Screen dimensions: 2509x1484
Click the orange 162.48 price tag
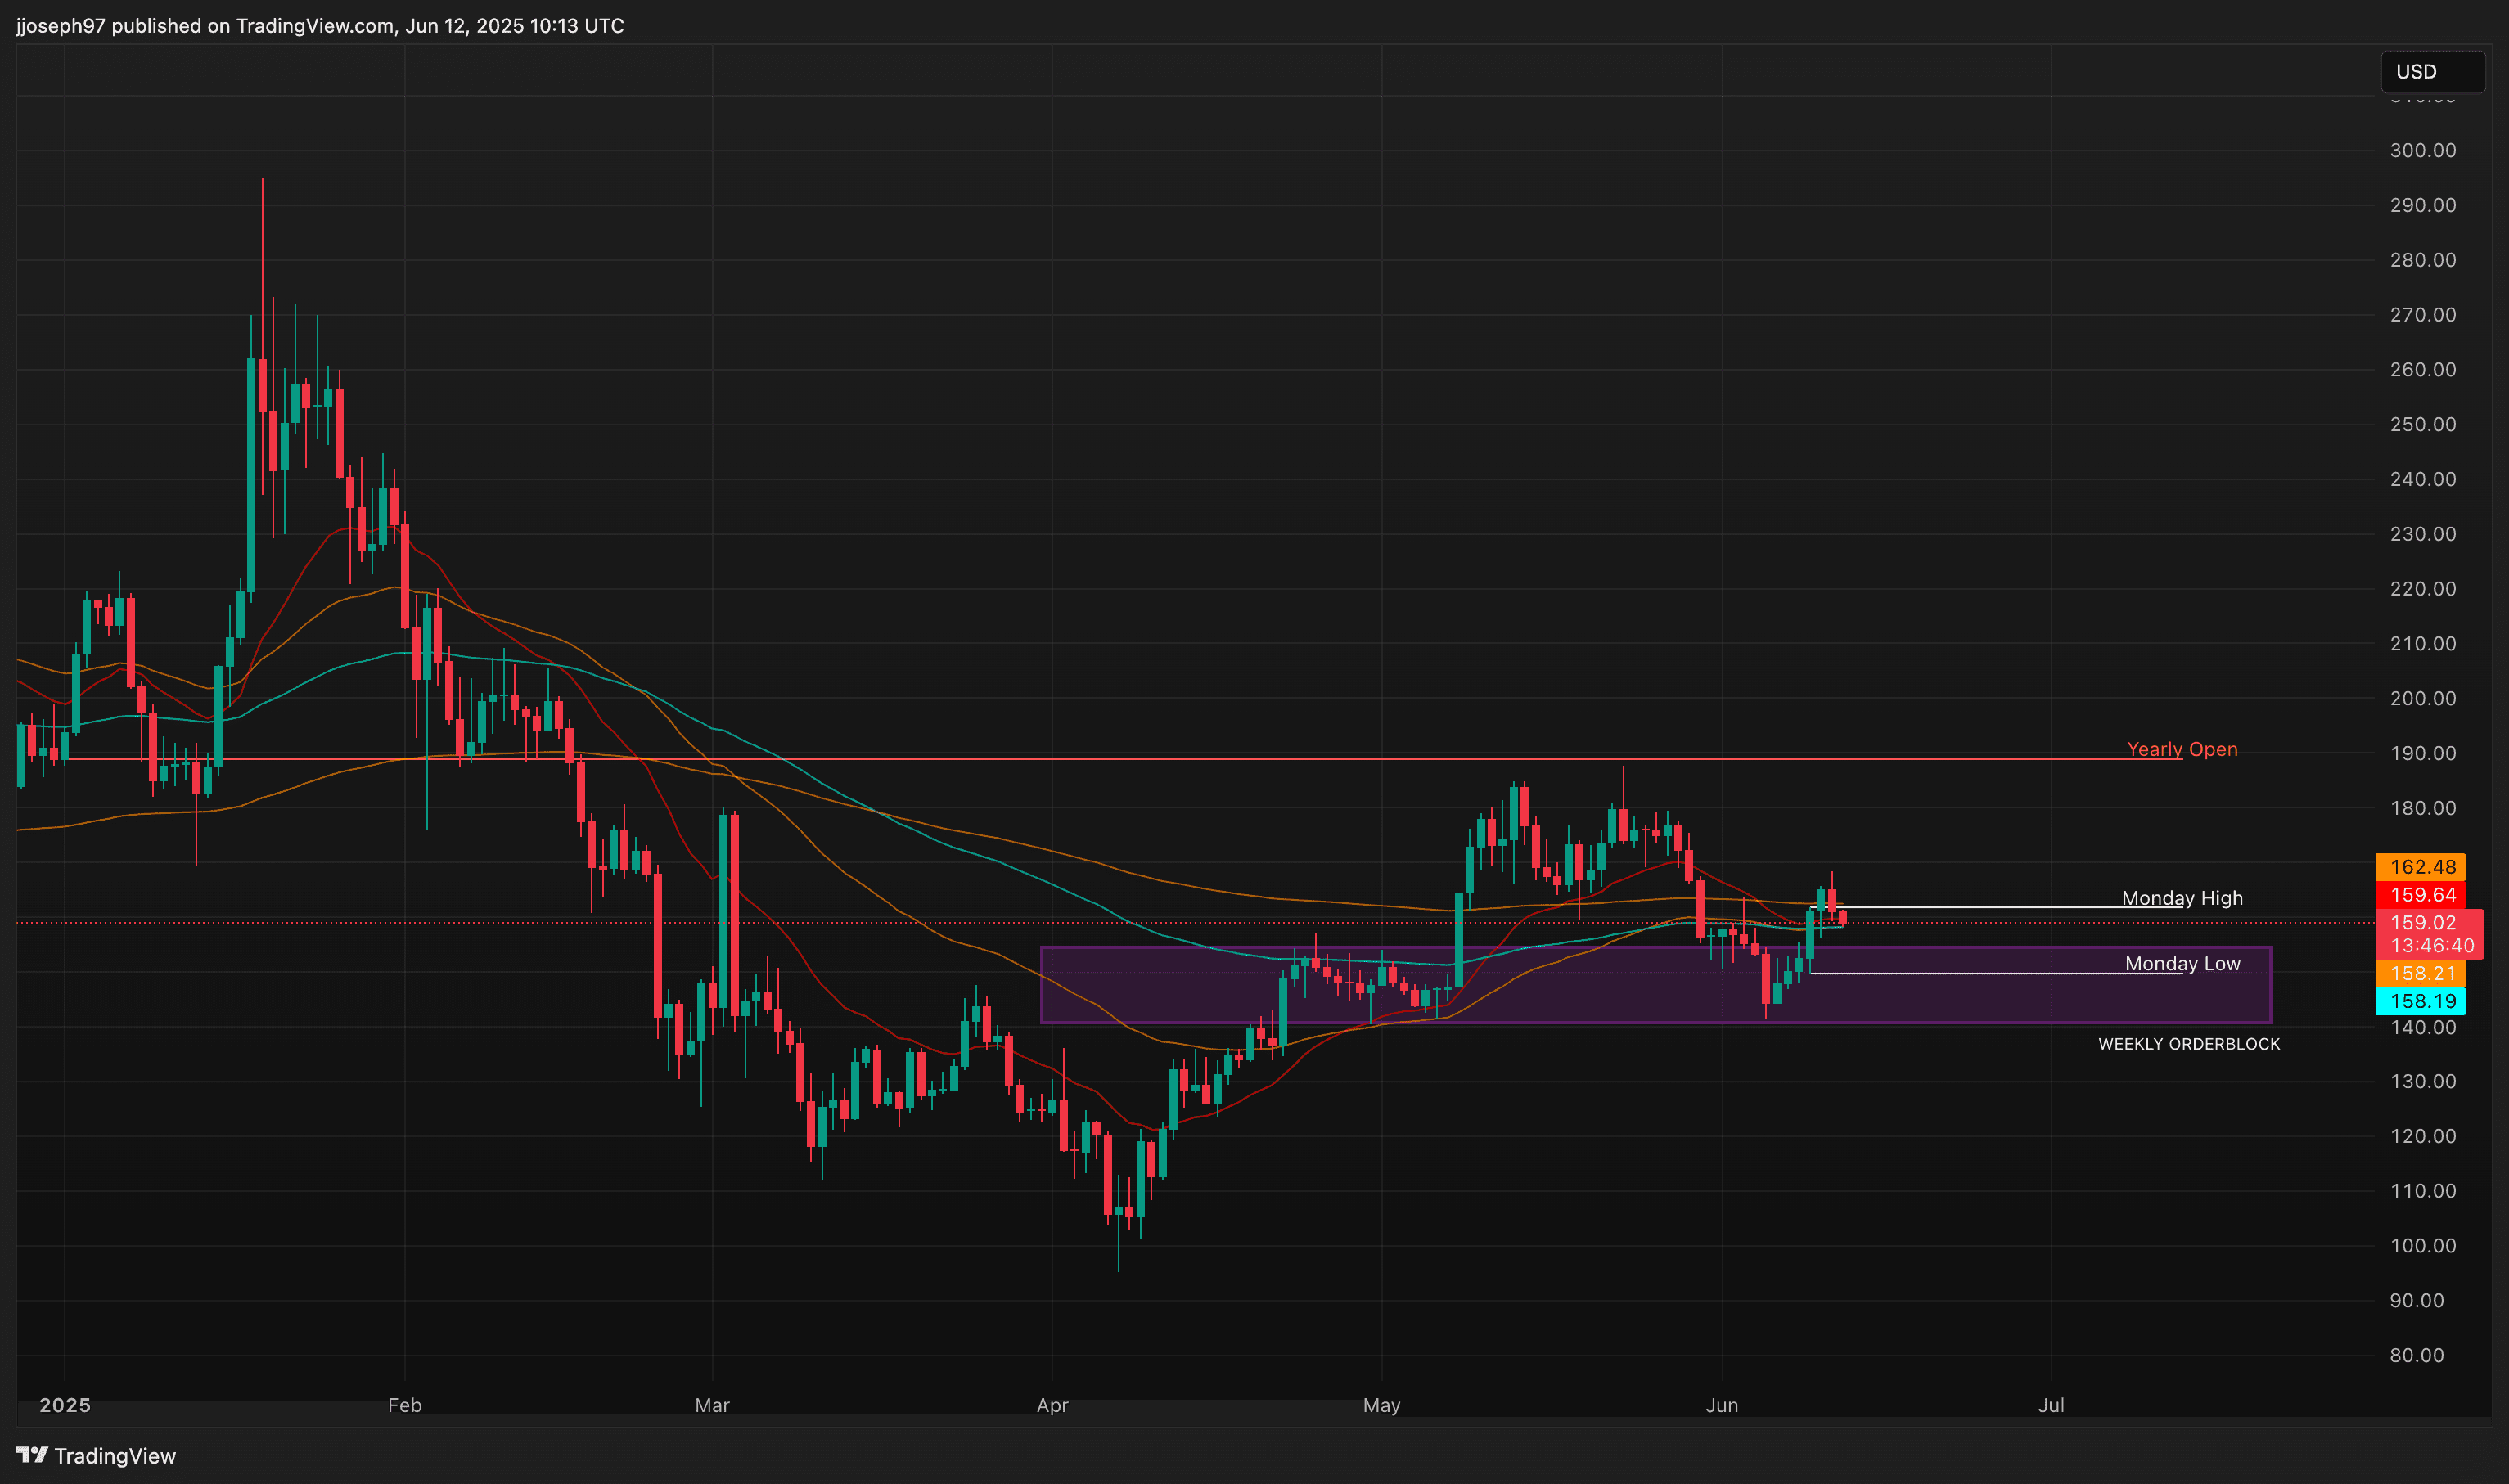(2421, 867)
